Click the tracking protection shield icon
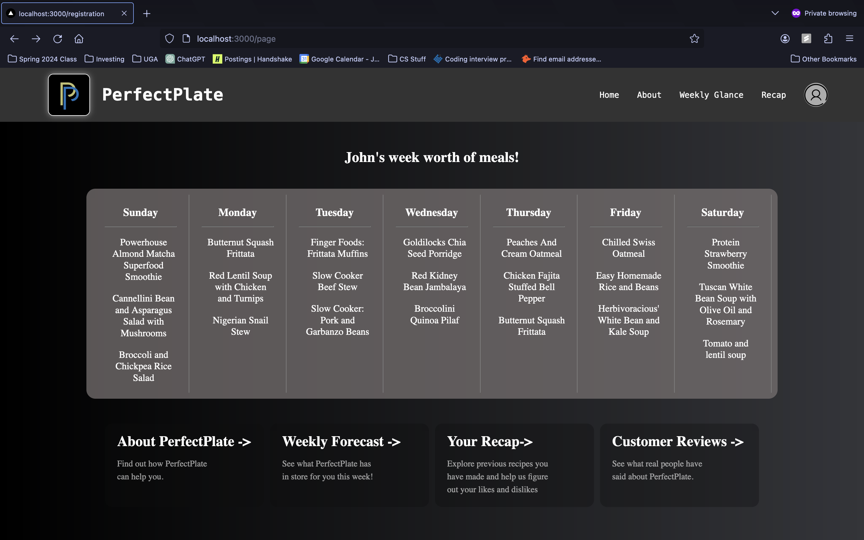 (169, 39)
